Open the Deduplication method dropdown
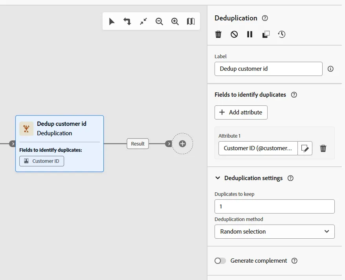 (x=275, y=232)
